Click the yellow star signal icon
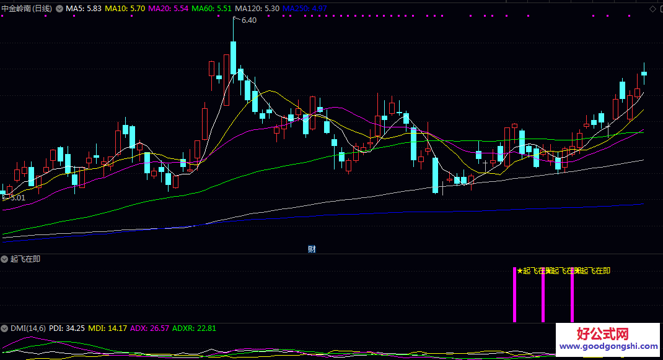Image resolution: width=663 pixels, height=360 pixels. [519, 271]
